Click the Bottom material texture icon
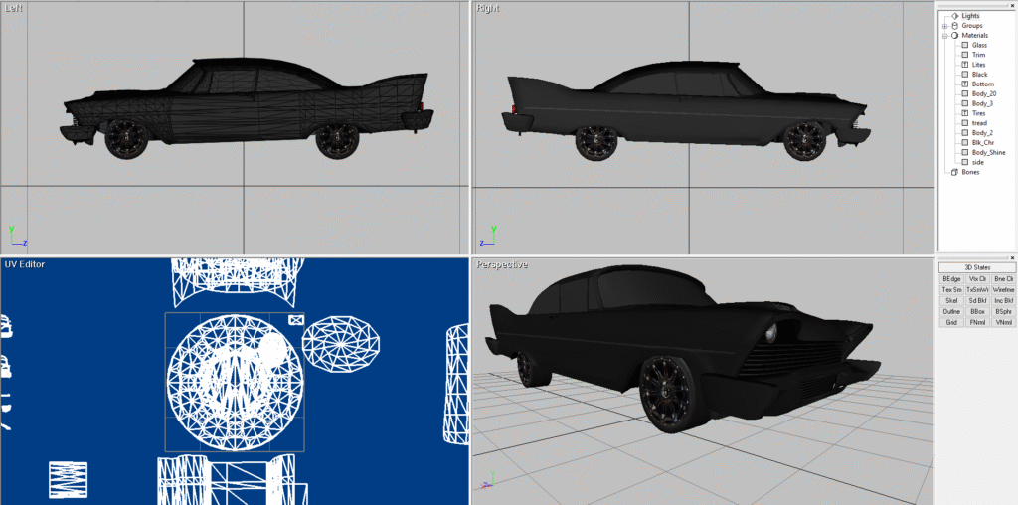 click(964, 84)
